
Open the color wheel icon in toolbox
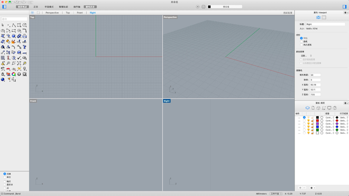14,74
